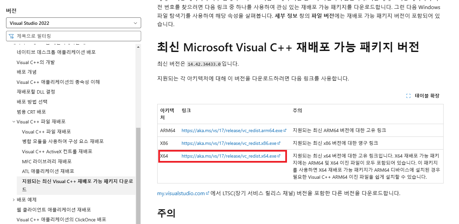Image resolution: width=459 pixels, height=224 pixels.
Task: Select MFC 라이브러리 재배포 in sidebar
Action: click(x=47, y=161)
